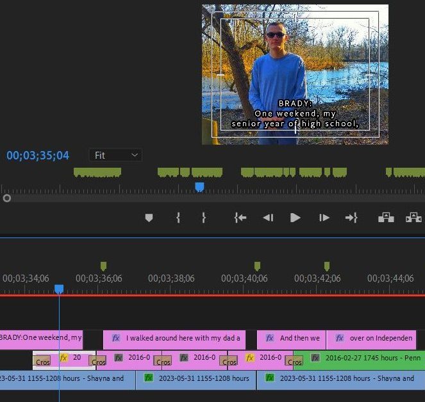The image size is (425, 402).
Task: Click the blue playhead in program monitor scrubber
Action: pos(199,187)
